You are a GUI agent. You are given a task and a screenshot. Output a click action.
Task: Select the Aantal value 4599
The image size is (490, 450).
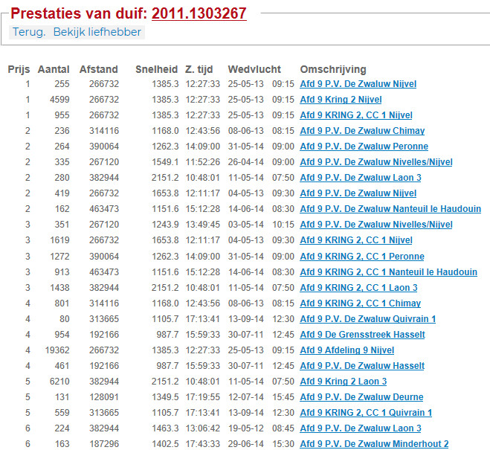(59, 100)
